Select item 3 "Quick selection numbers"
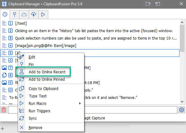Screen dimensions: 186x133 (x=90, y=38)
